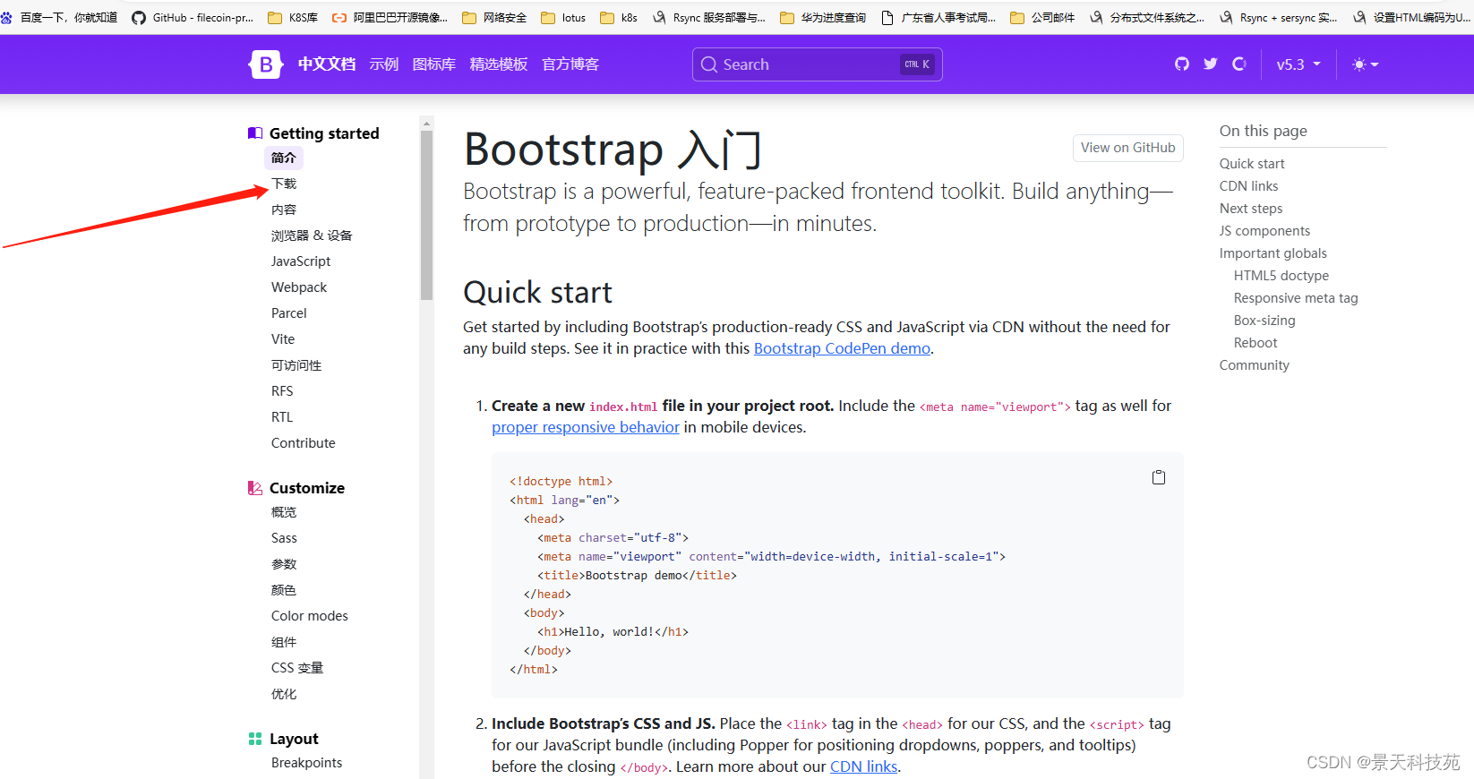Open CSS 变量 in sidebar

tap(297, 668)
